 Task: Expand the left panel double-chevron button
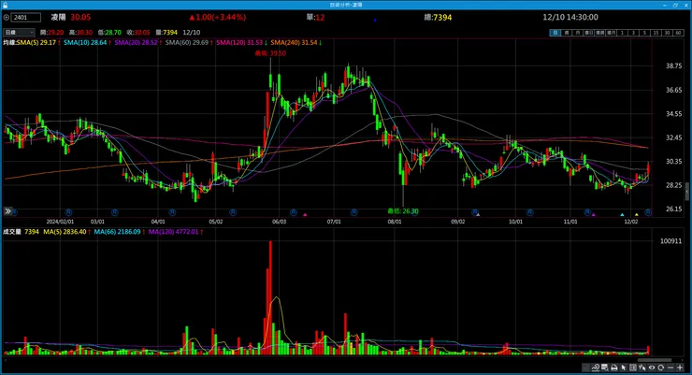click(x=7, y=211)
